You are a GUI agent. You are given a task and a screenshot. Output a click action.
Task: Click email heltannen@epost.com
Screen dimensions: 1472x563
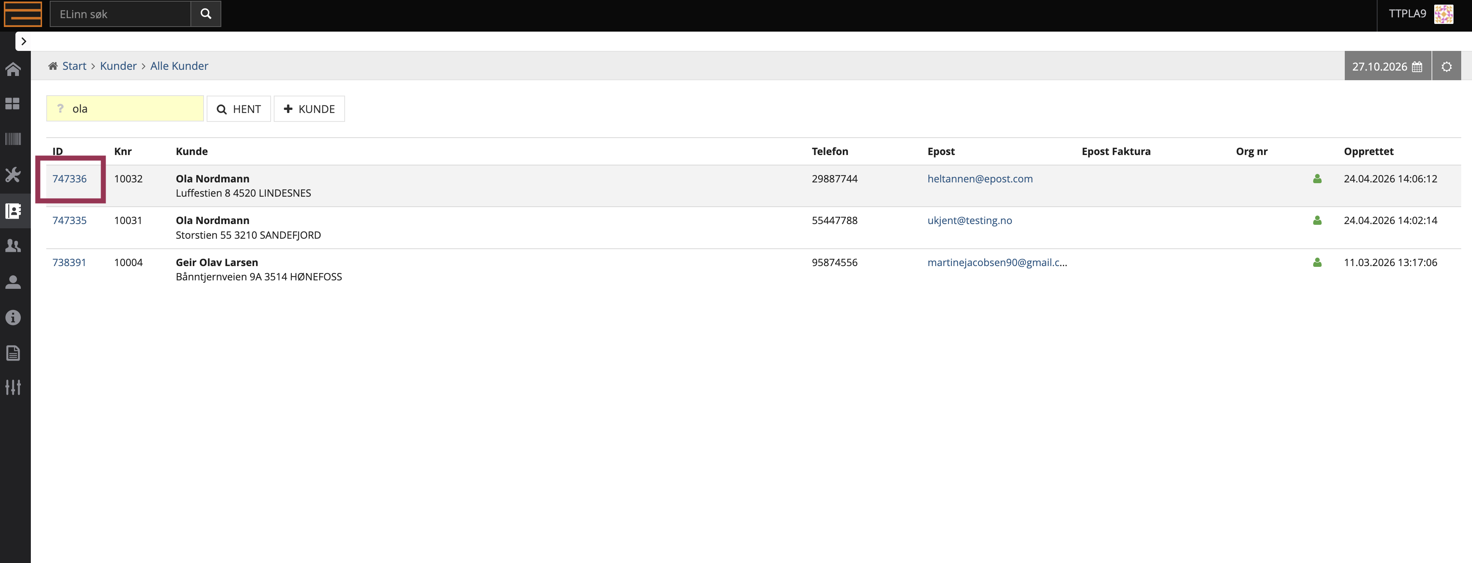[x=980, y=179]
